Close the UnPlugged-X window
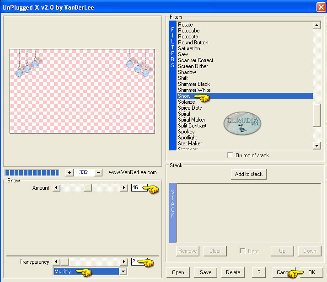The width and height of the screenshot is (327, 282). point(321,7)
